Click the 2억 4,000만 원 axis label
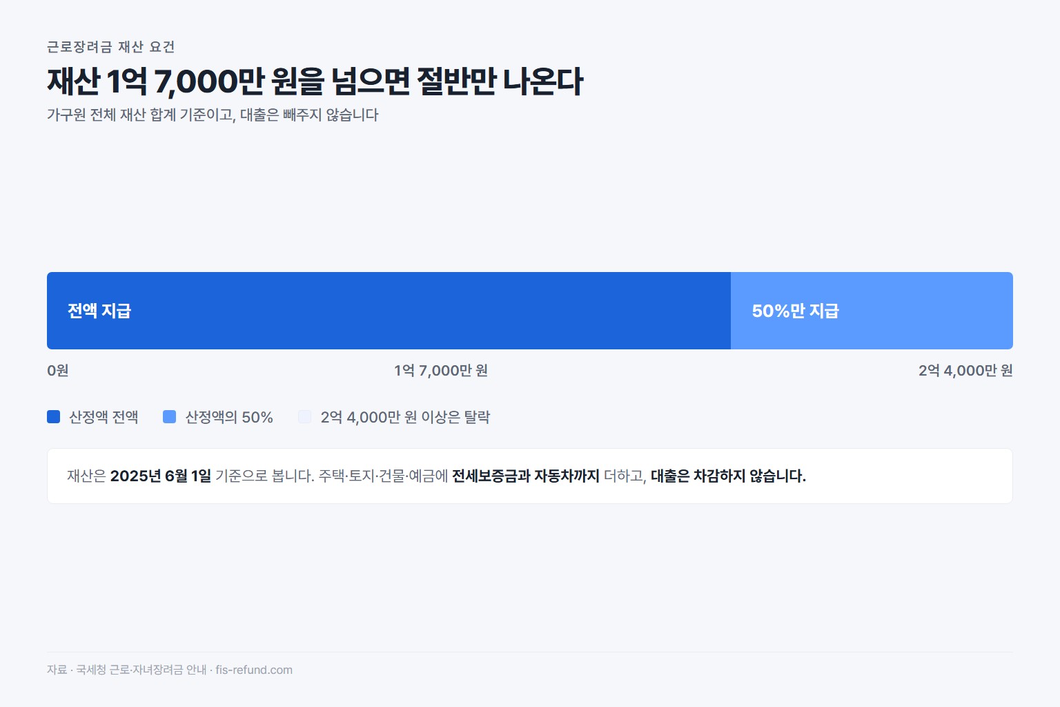1060x707 pixels. pos(965,371)
